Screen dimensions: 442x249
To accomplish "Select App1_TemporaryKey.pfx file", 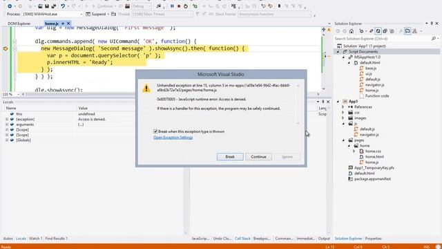I will (374, 167).
